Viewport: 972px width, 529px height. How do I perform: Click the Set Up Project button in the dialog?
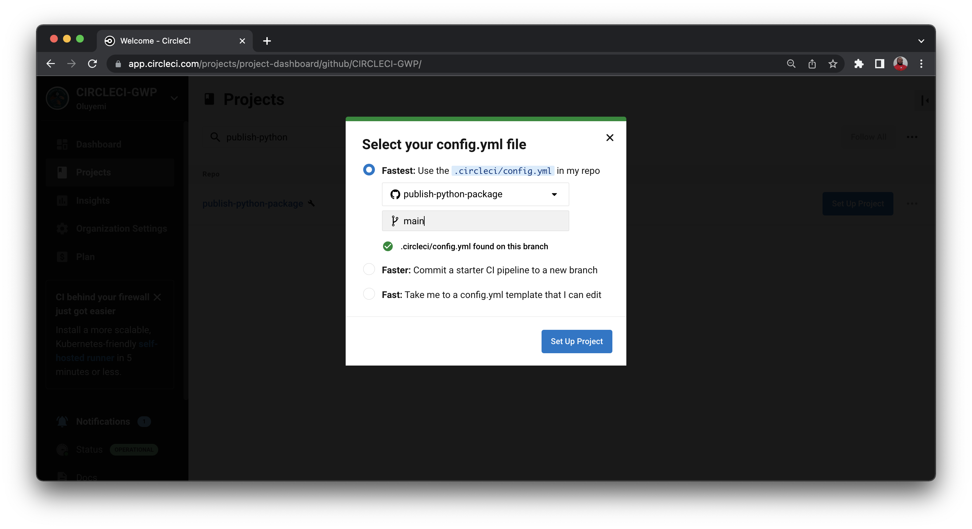click(x=576, y=341)
